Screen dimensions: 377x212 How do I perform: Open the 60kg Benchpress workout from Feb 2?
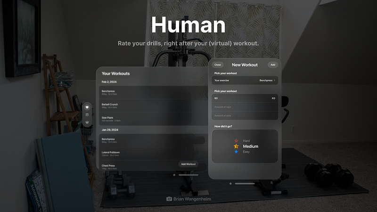[153, 92]
